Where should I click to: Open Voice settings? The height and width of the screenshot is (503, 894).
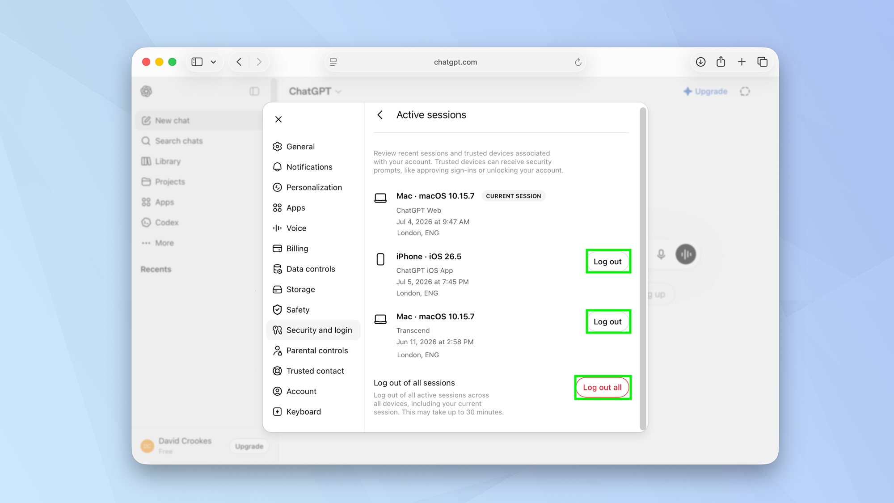pyautogui.click(x=313, y=228)
